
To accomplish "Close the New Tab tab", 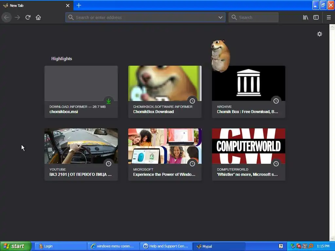I will 68,6.
